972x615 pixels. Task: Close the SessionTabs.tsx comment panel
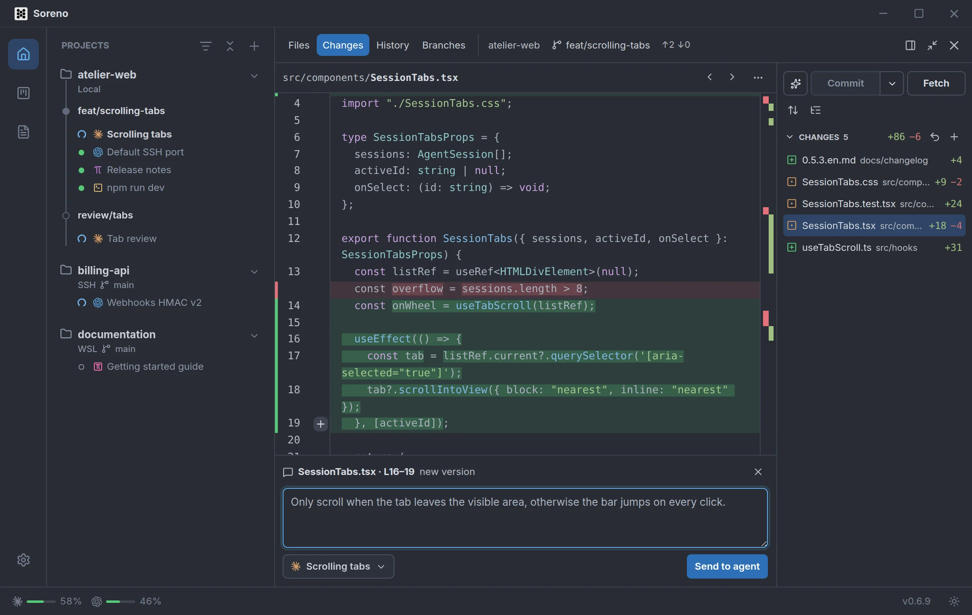(758, 472)
